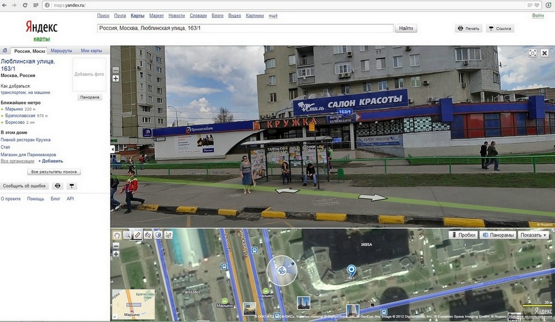The image size is (555, 322).
Task: Expand the ещё services menu
Action: pyautogui.click(x=273, y=16)
